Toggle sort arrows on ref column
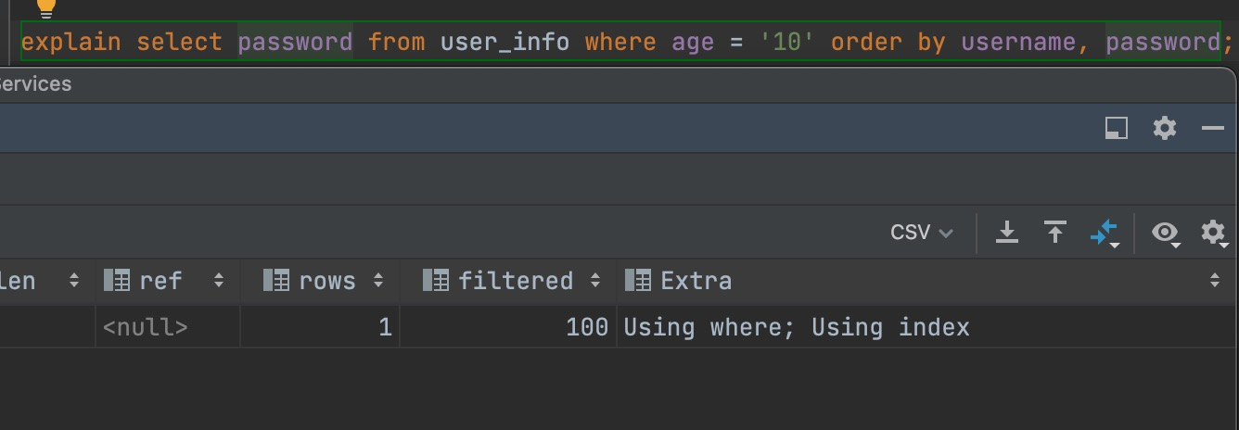This screenshot has height=430, width=1239. 219,280
